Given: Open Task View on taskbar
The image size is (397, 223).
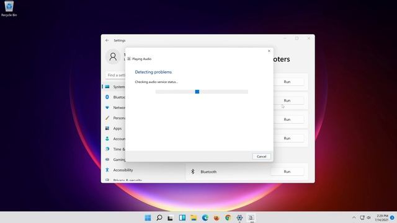Looking at the screenshot, I should point(171,217).
